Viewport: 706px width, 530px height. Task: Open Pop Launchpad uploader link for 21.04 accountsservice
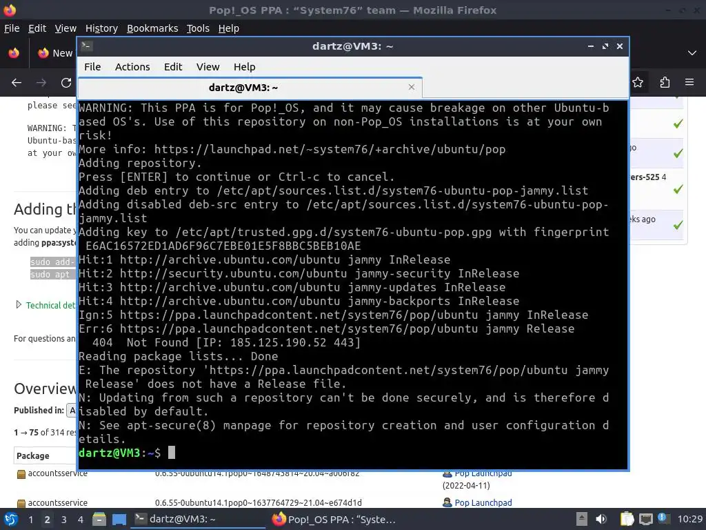[483, 502]
